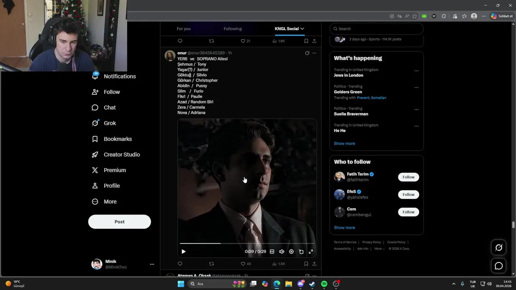Viewport: 516px width, 290px height.
Task: Ask Grok about onur's post
Action: (307, 53)
